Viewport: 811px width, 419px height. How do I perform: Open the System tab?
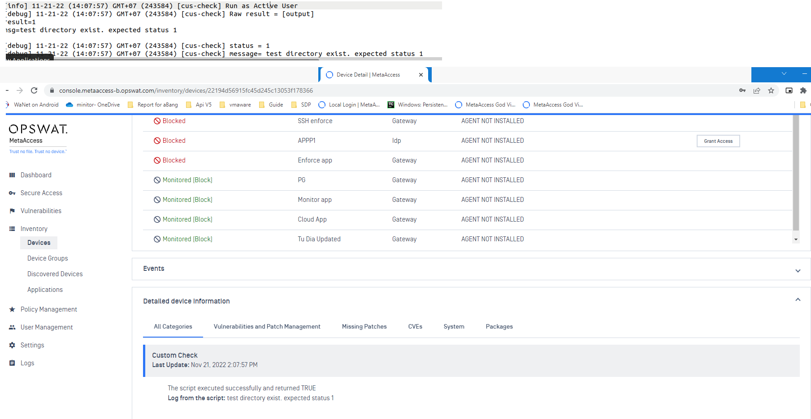click(x=454, y=327)
